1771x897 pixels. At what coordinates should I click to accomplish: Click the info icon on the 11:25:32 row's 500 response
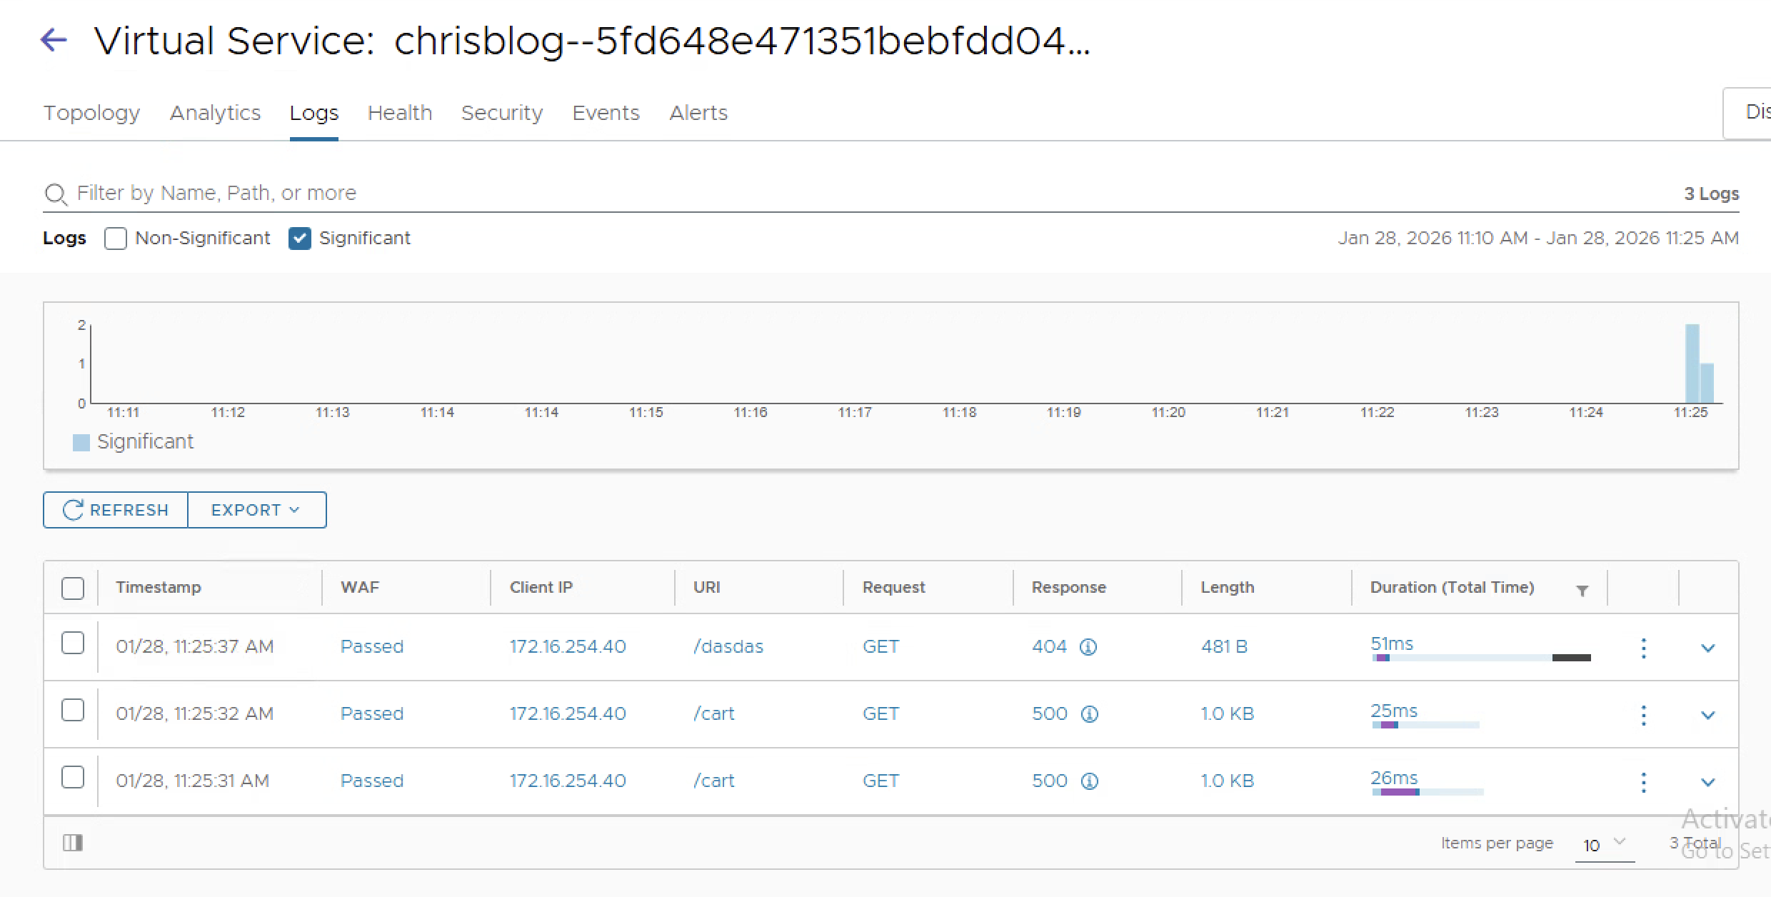[x=1089, y=714]
